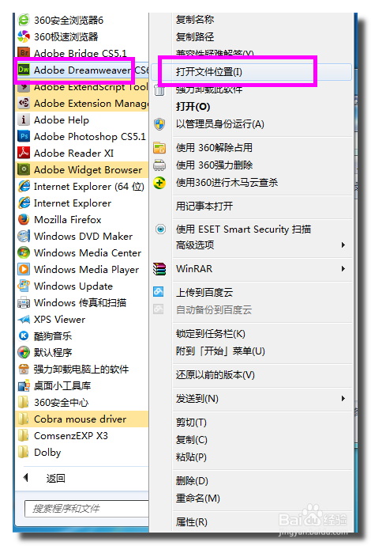
Task: Choose 打开文件位置(I) from context menu
Action: pyautogui.click(x=252, y=72)
